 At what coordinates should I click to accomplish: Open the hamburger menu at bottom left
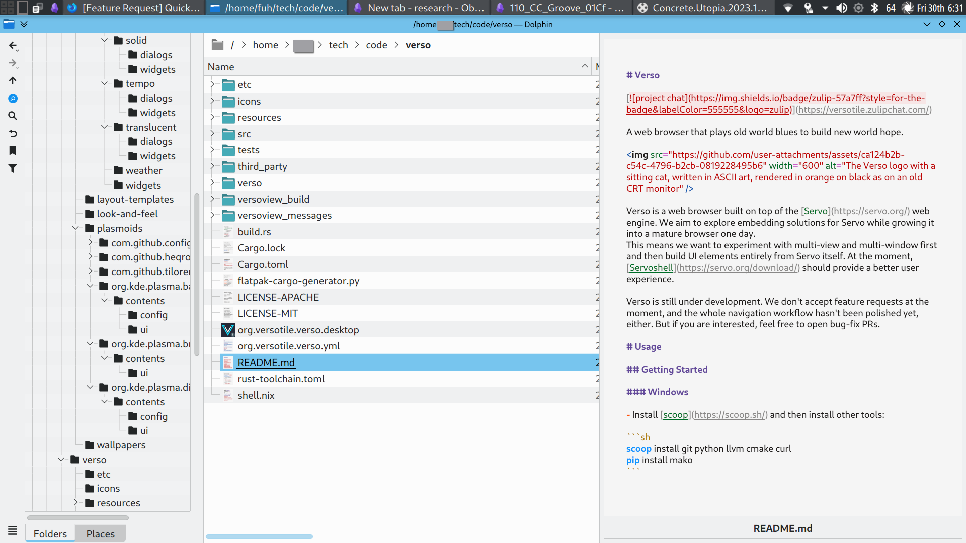coord(12,530)
